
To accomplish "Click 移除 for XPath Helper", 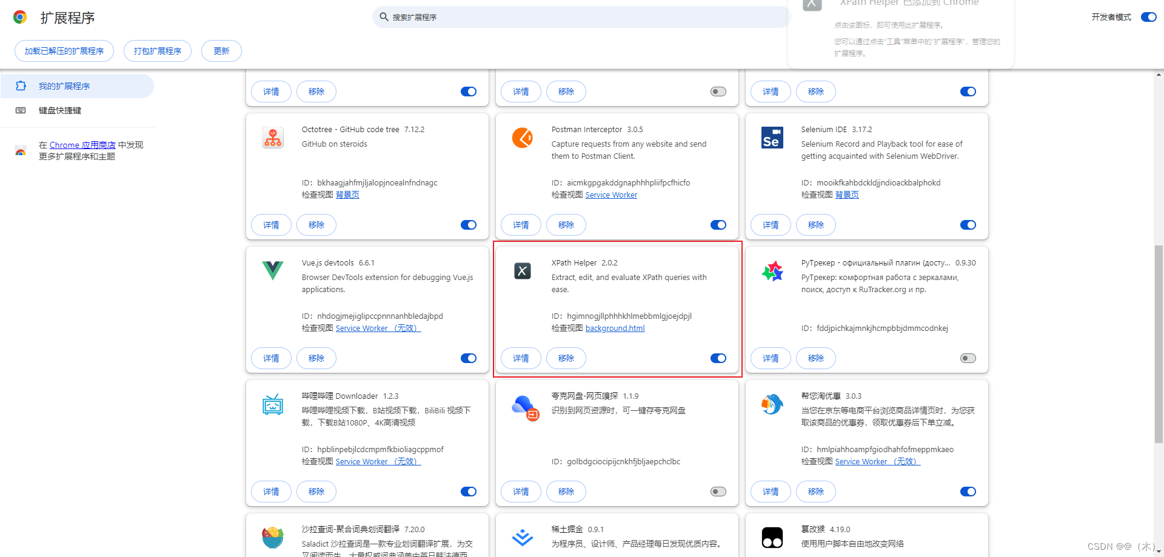I will [566, 358].
